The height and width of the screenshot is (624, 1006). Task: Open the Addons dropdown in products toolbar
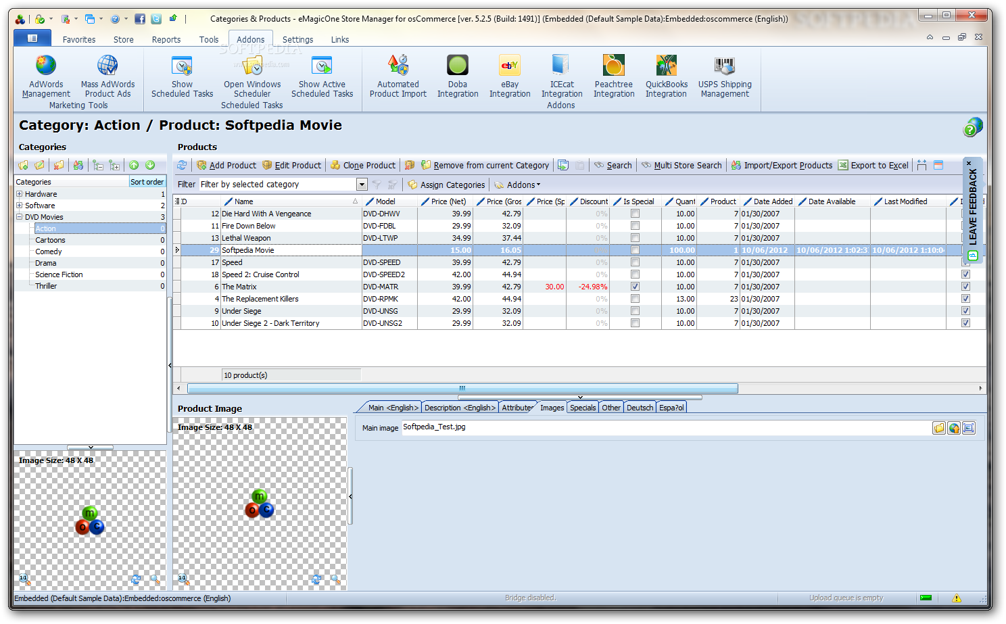(517, 185)
